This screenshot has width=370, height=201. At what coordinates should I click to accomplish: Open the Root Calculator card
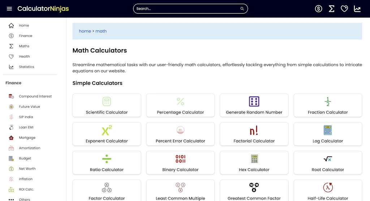pyautogui.click(x=328, y=163)
